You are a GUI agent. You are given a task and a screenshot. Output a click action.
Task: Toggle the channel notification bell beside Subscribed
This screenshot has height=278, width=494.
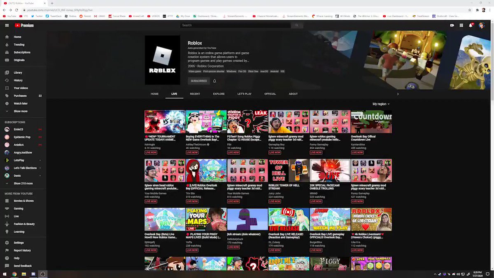coord(214,81)
